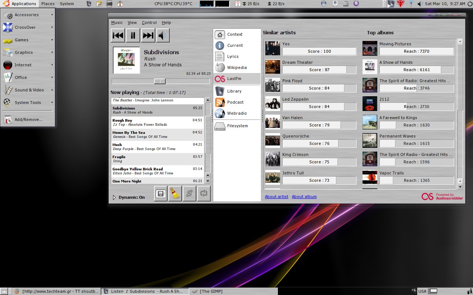The height and width of the screenshot is (295, 473).
Task: Select Home By The Sea in playlist
Action: (x=157, y=135)
